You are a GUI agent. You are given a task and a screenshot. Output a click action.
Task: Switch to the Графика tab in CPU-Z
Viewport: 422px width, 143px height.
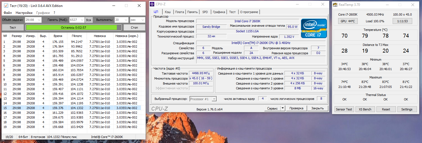click(219, 12)
